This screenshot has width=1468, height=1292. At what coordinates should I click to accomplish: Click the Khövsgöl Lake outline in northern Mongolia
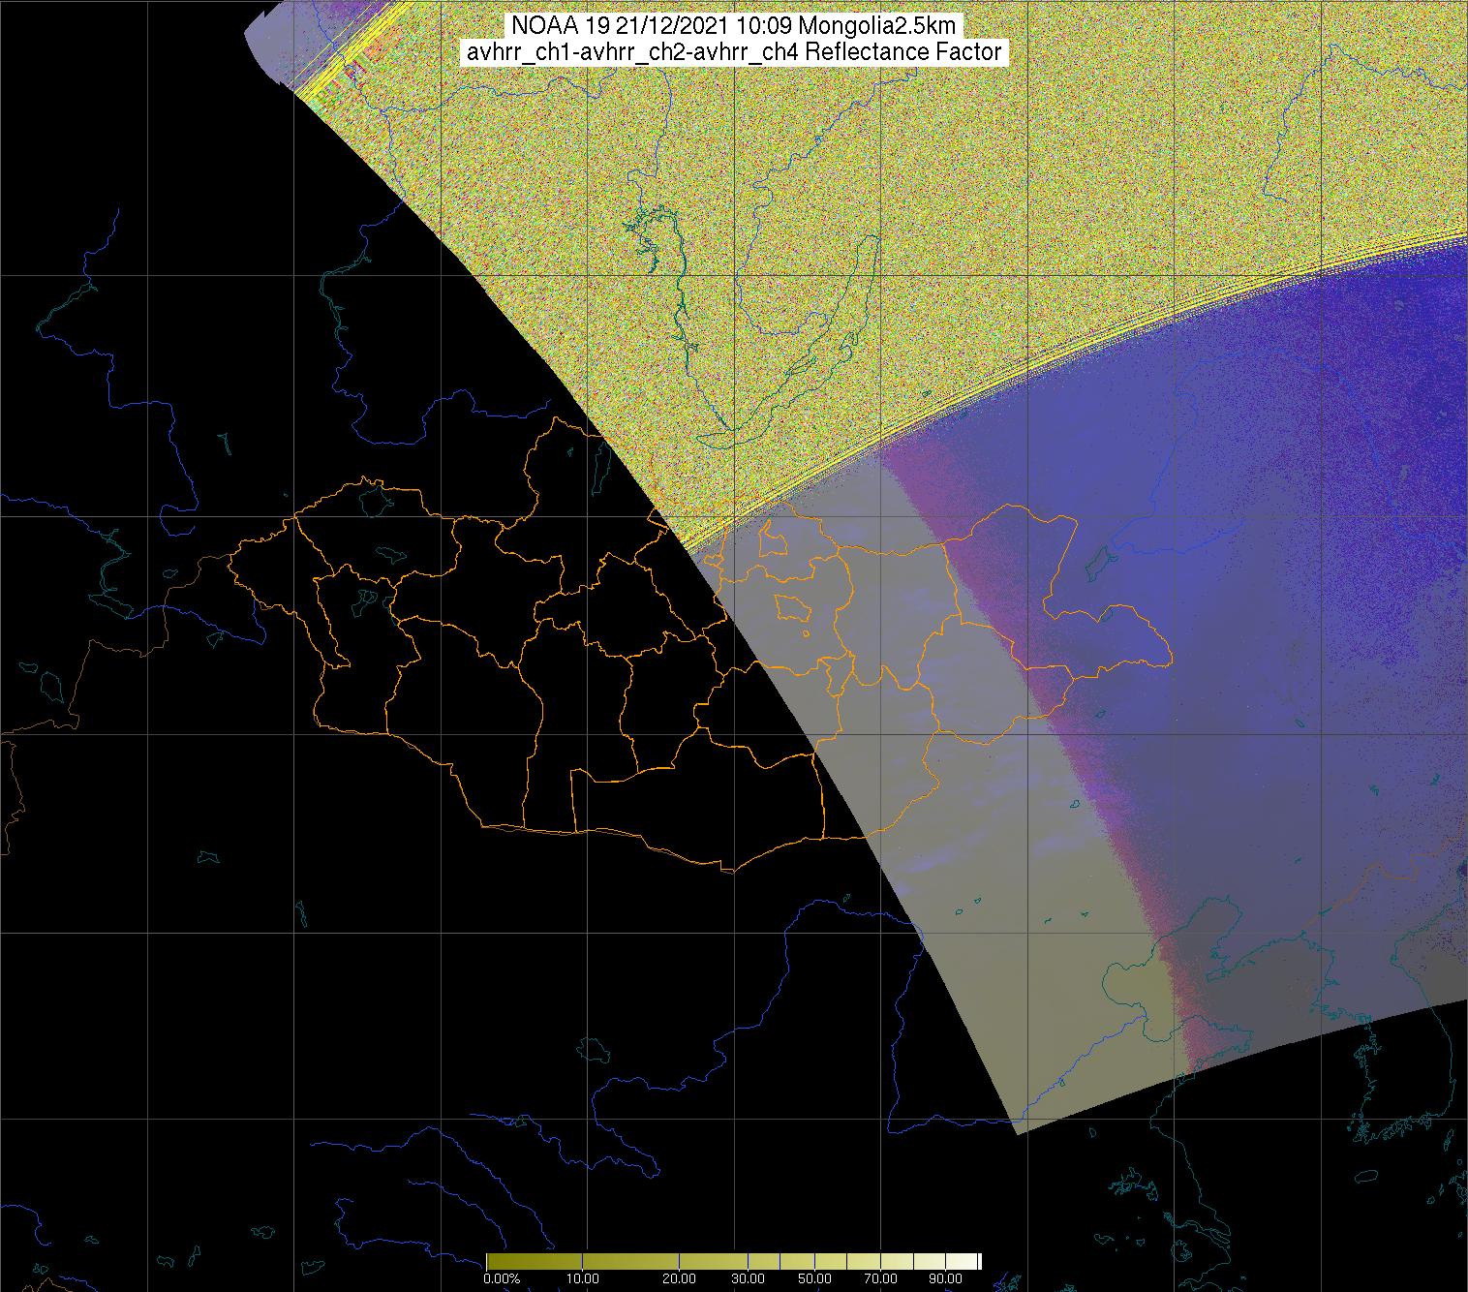coord(598,467)
